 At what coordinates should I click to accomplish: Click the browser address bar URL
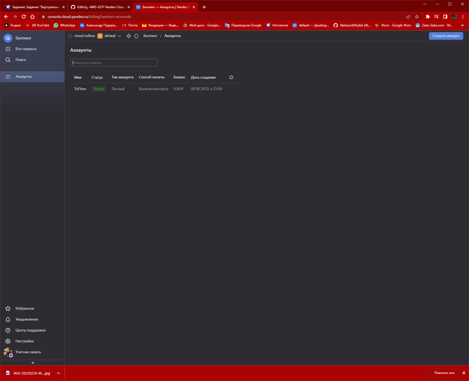[x=89, y=17]
